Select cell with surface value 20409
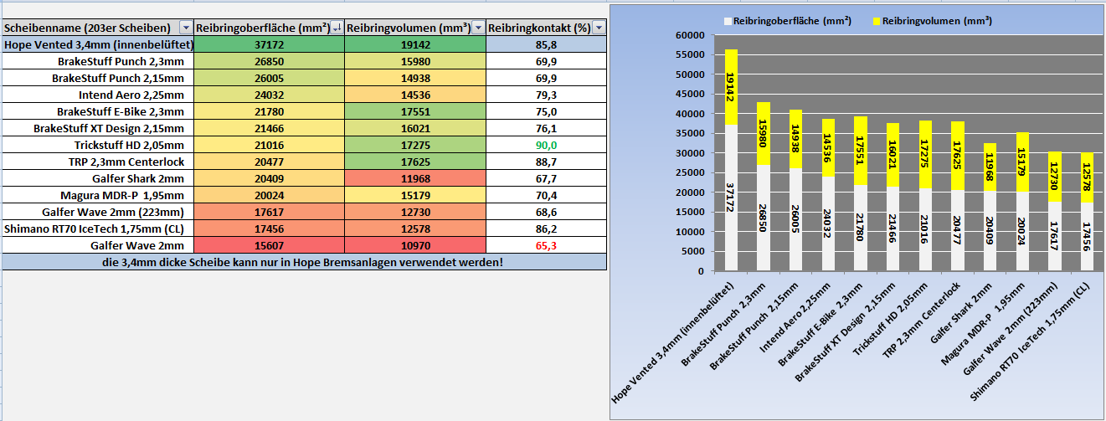This screenshot has width=1106, height=421. click(x=269, y=178)
